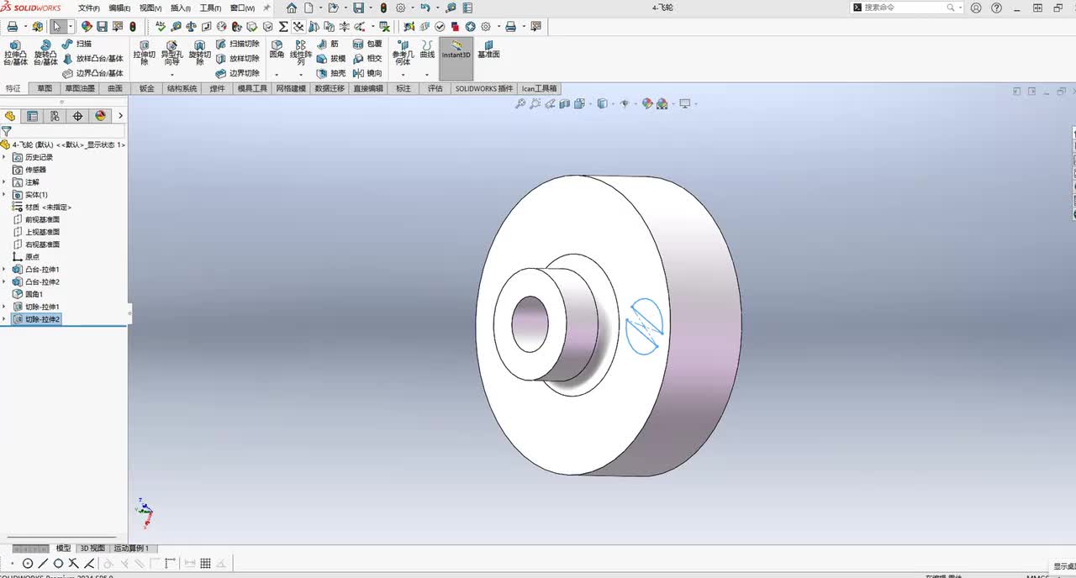Viewport: 1076px width, 578px height.
Task: Expand the 切除-拉伸1 feature node
Action: coord(4,307)
